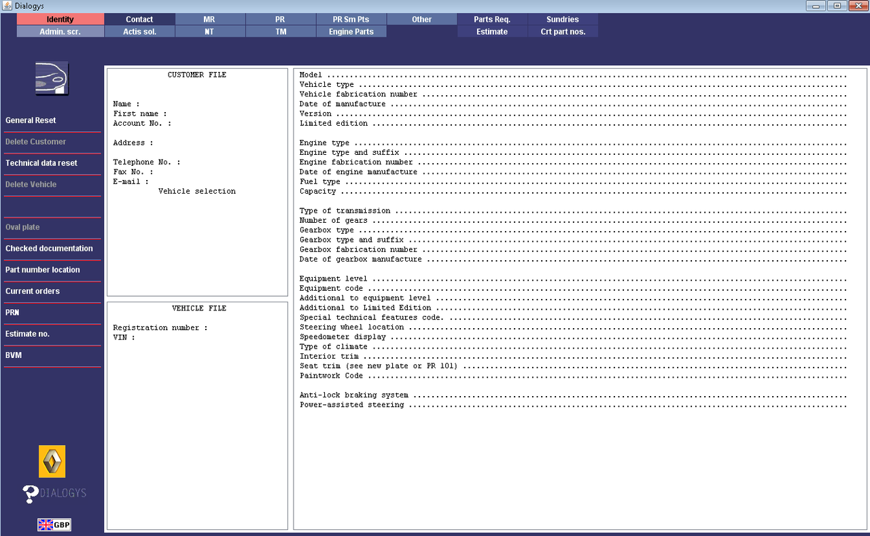Screen dimensions: 870x536
Task: Select the Other tab
Action: (x=421, y=19)
